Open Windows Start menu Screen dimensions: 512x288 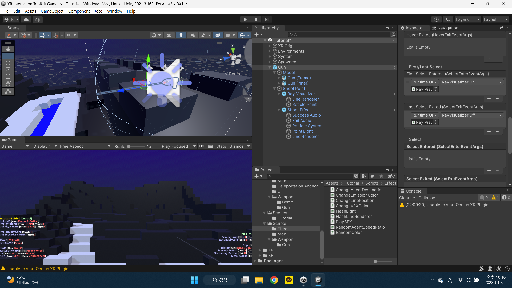point(194,280)
